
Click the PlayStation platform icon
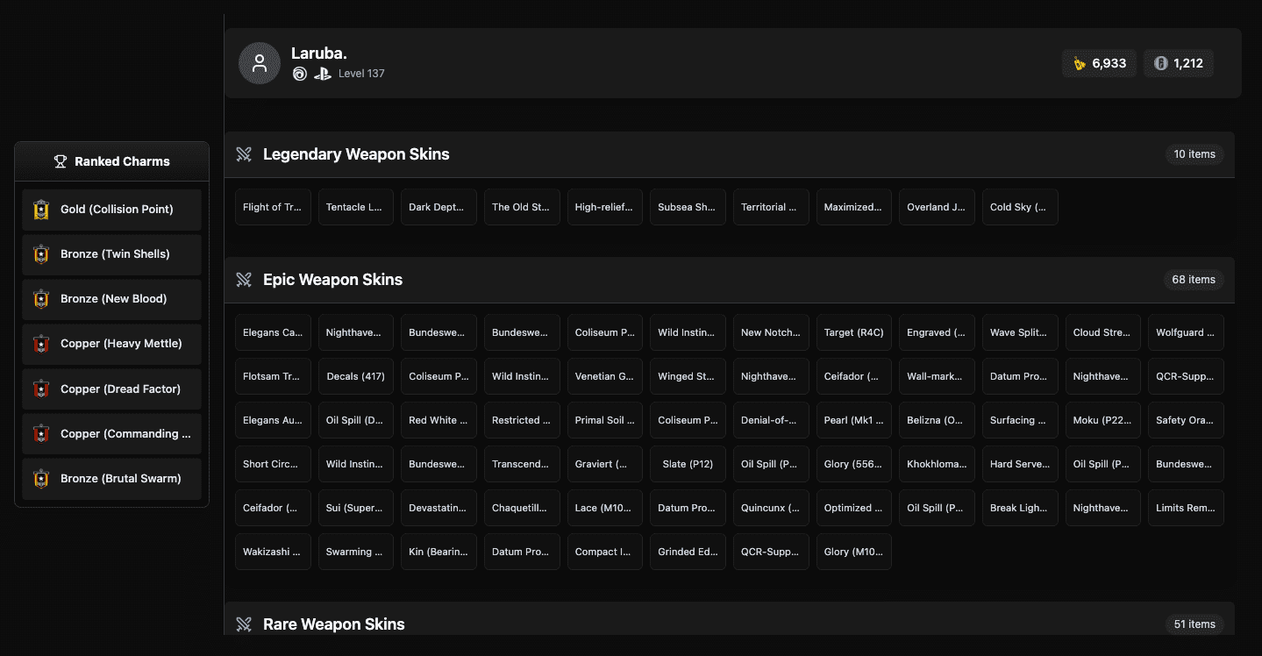coord(322,74)
